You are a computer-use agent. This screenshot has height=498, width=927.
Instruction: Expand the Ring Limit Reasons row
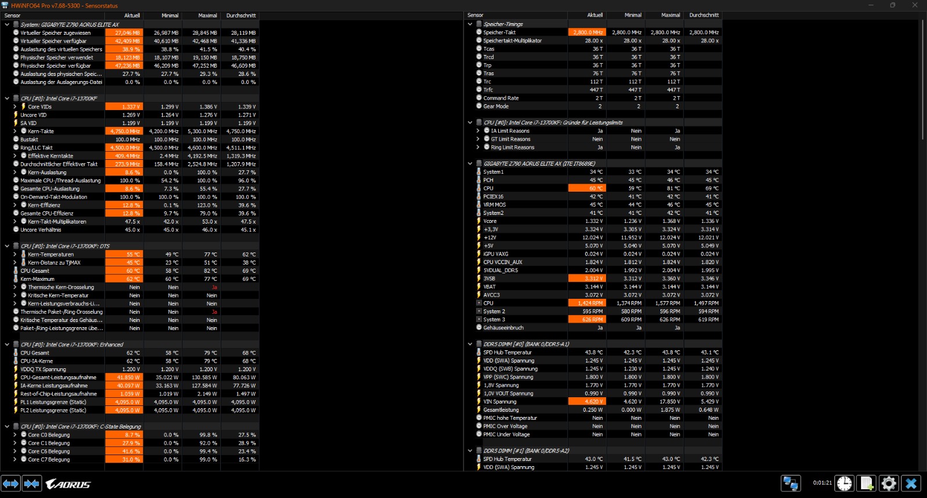pos(478,147)
